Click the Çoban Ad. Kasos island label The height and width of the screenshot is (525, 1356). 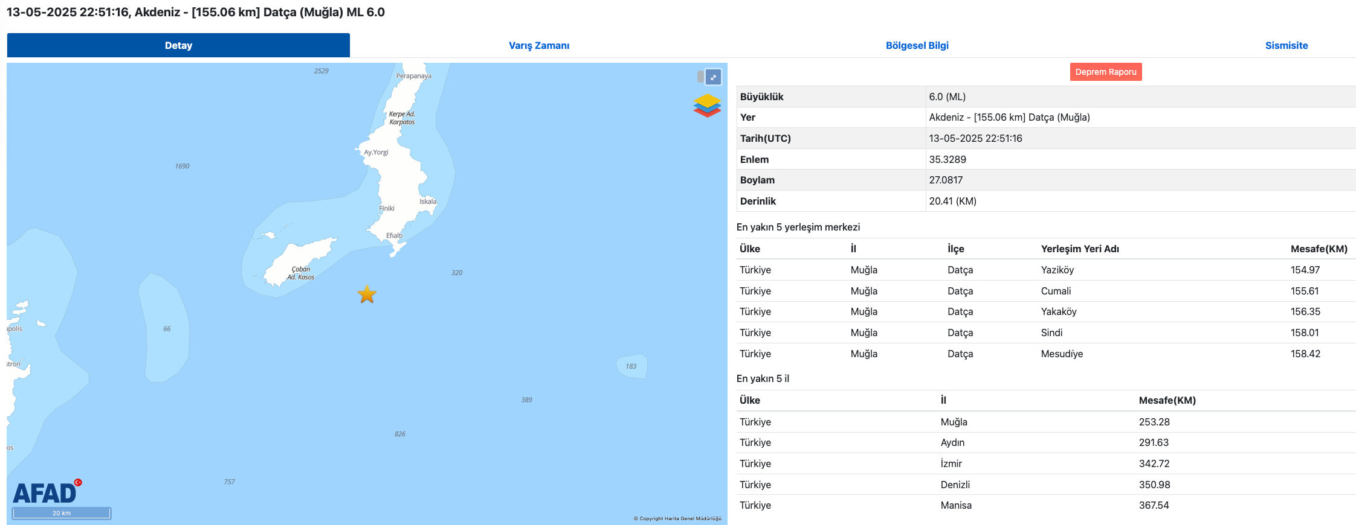(301, 273)
